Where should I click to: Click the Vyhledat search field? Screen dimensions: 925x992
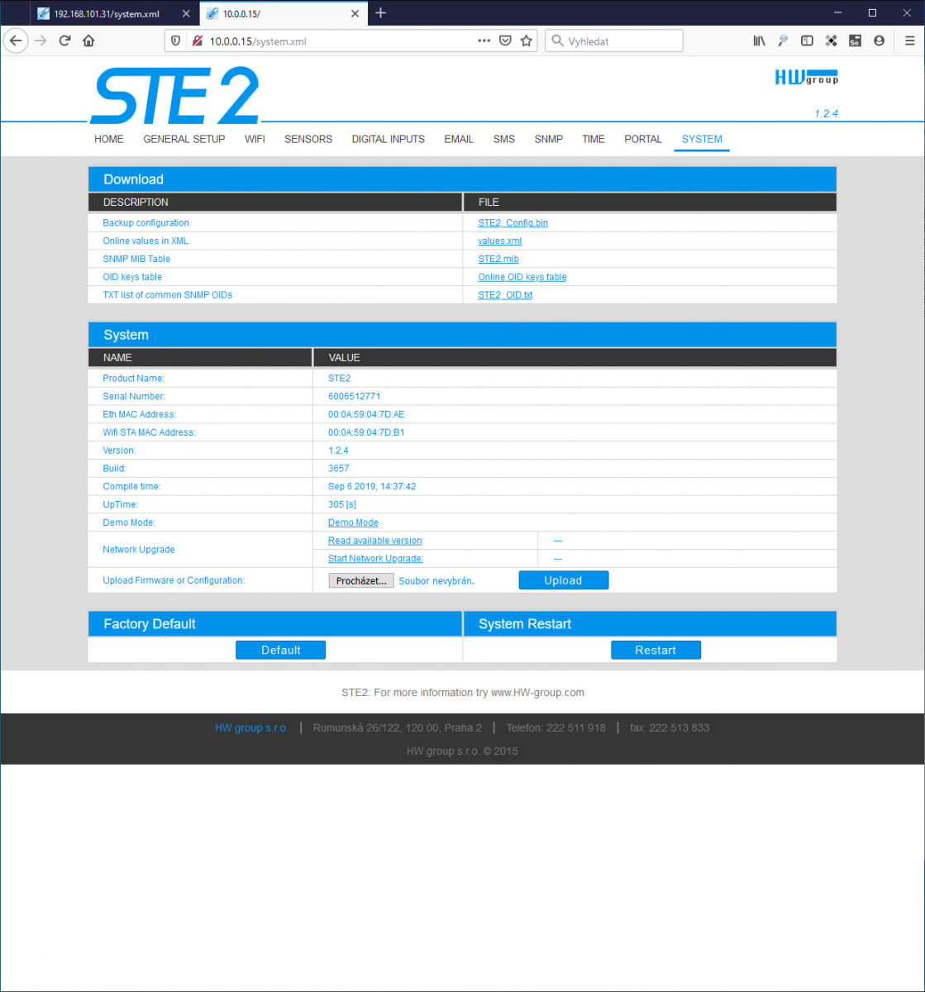[x=614, y=41]
